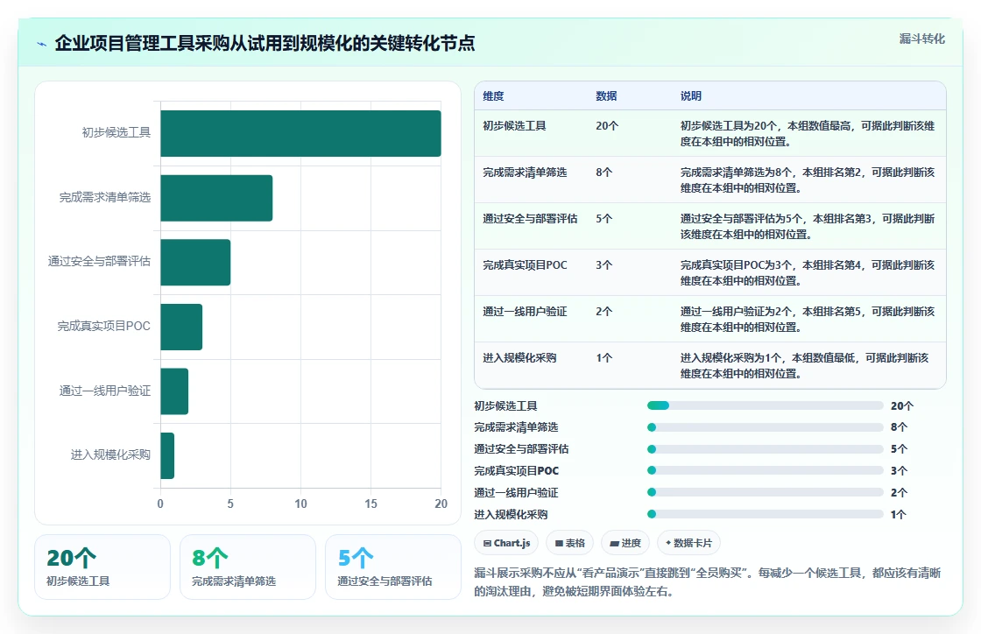Open the 20个 初步候选工具 data card
Viewport: 981px width, 634px height.
pos(102,567)
